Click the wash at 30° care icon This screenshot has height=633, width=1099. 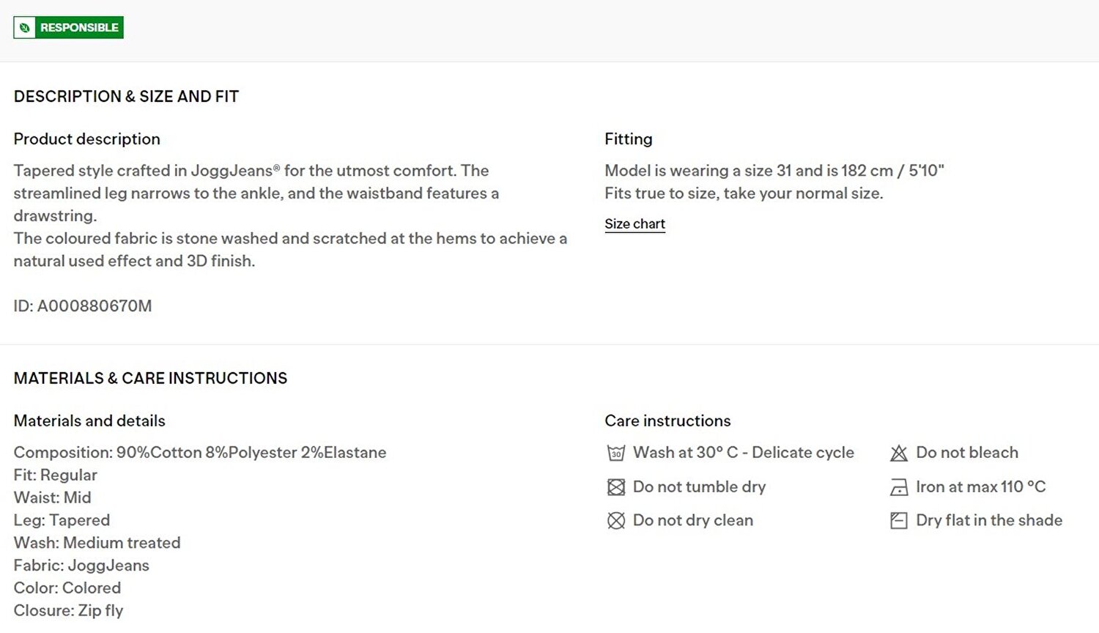(616, 453)
